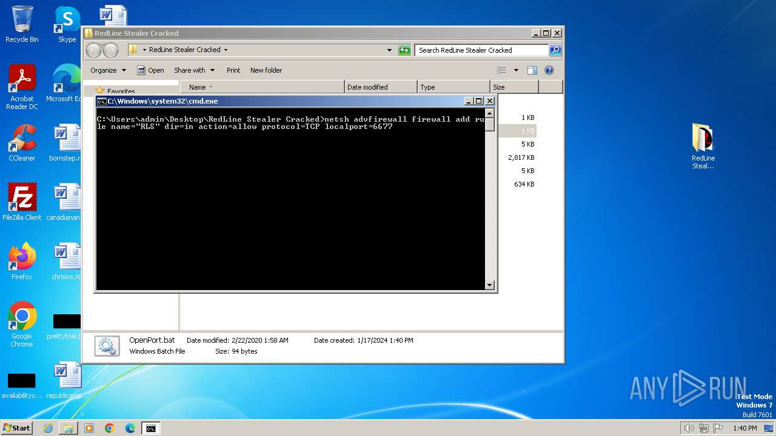Open Explorer Help button
The width and height of the screenshot is (776, 436).
[x=549, y=70]
